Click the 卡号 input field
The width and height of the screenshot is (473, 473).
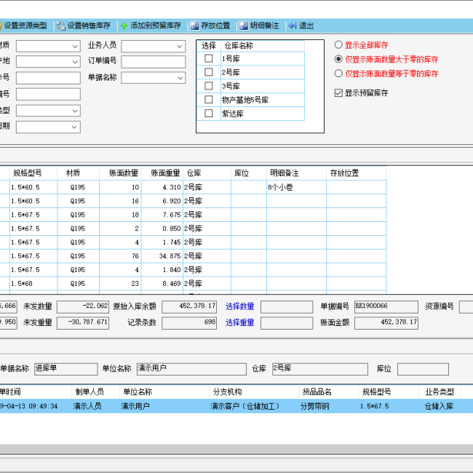48,78
